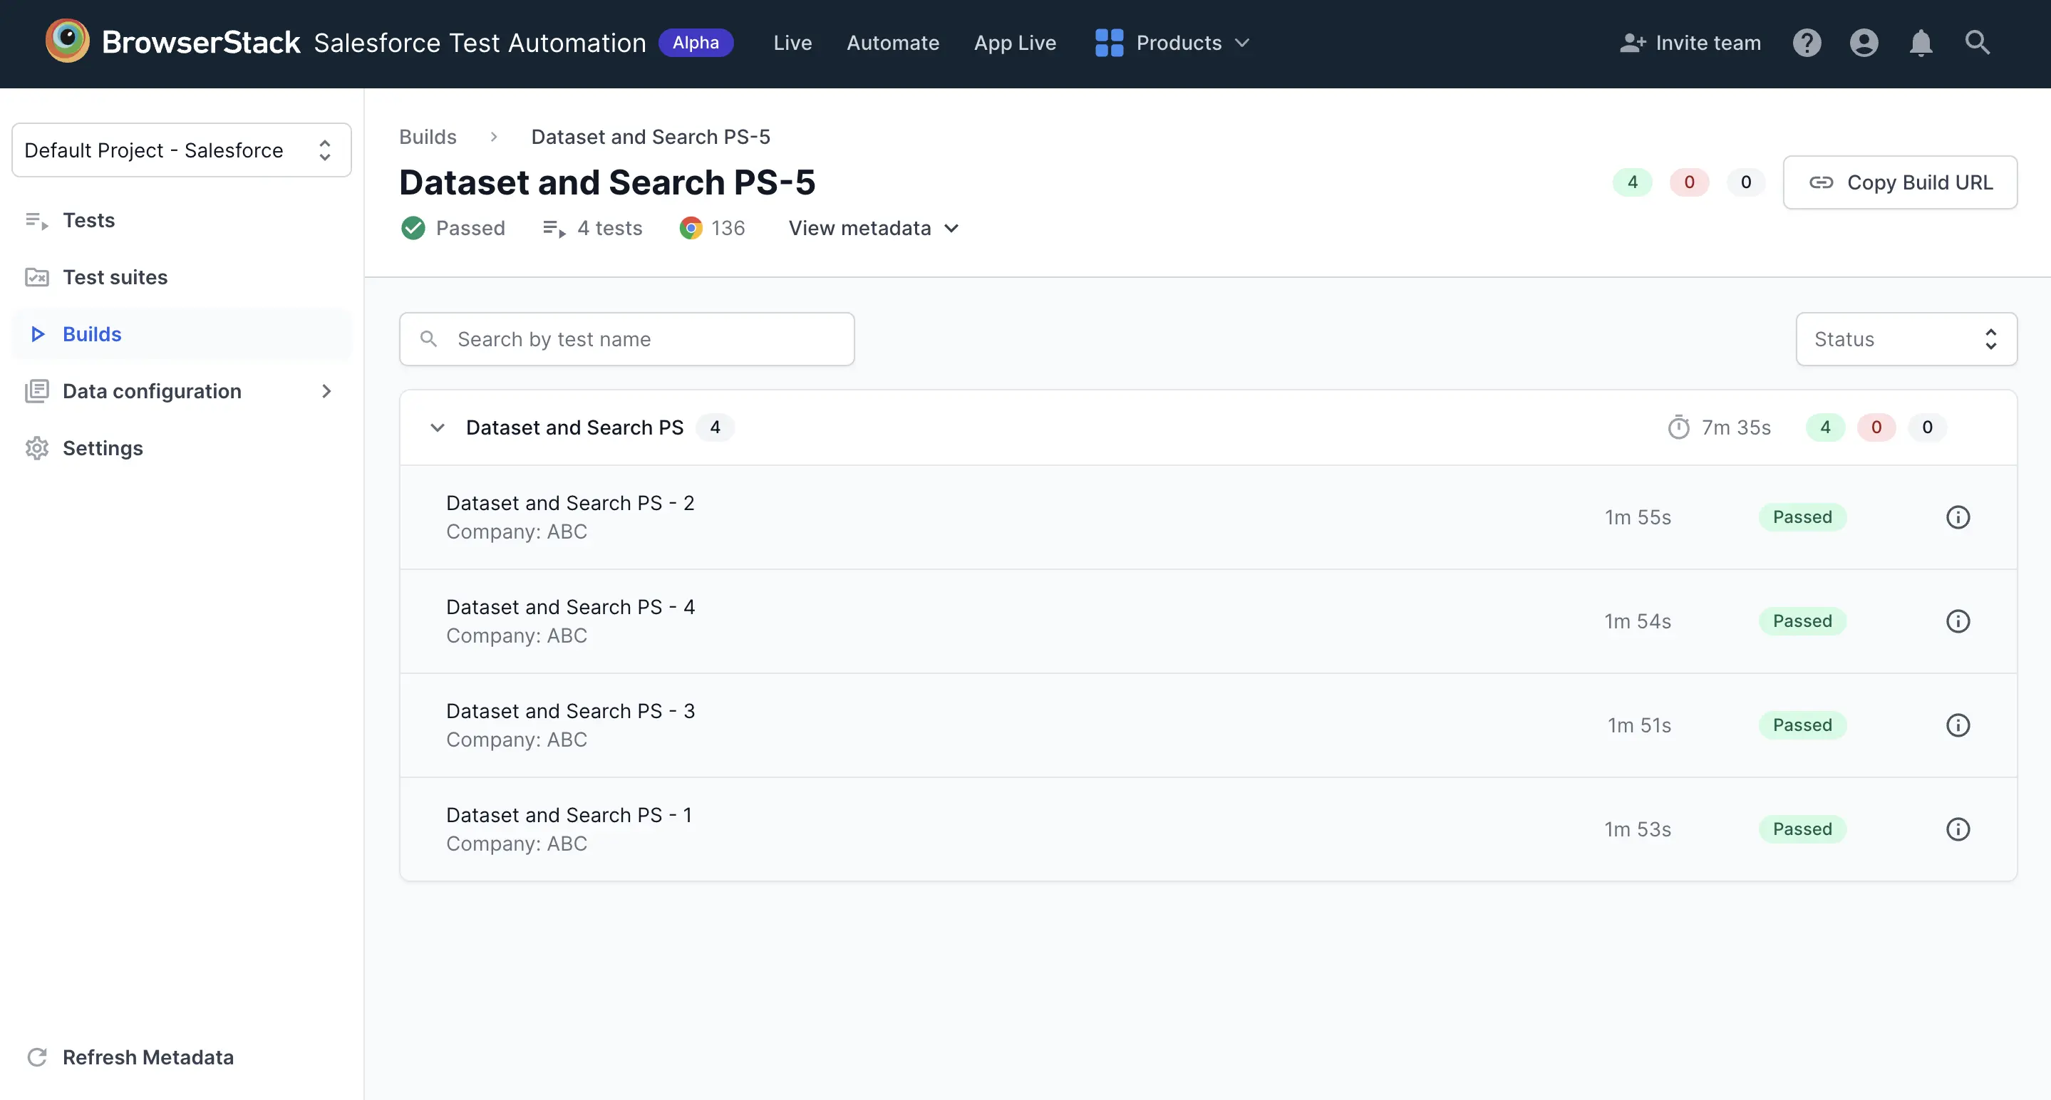The height and width of the screenshot is (1100, 2051).
Task: Click Dataset and Search PS-5 breadcrumb
Action: [651, 137]
